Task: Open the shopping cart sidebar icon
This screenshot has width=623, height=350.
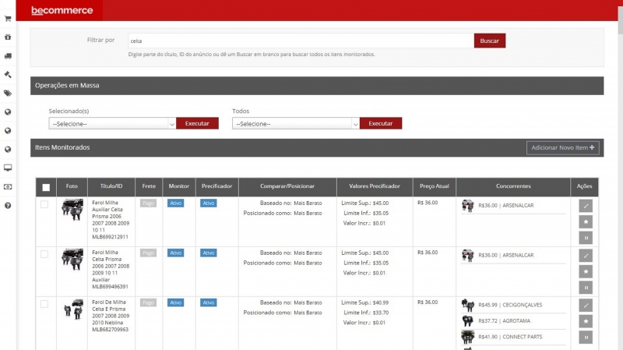Action: (x=8, y=19)
